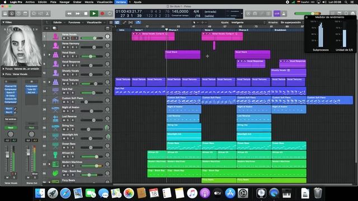Click the Verse Vocals track icon
This screenshot has width=358, height=201.
(x=55, y=36)
